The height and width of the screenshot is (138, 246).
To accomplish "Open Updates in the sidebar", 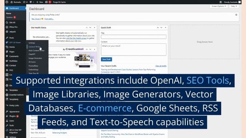I will tap(11, 17).
